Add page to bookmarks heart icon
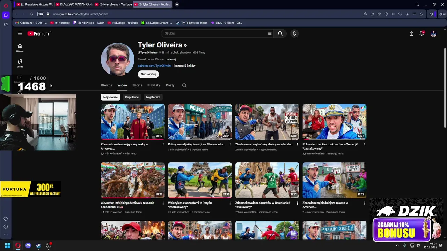 coord(400,14)
